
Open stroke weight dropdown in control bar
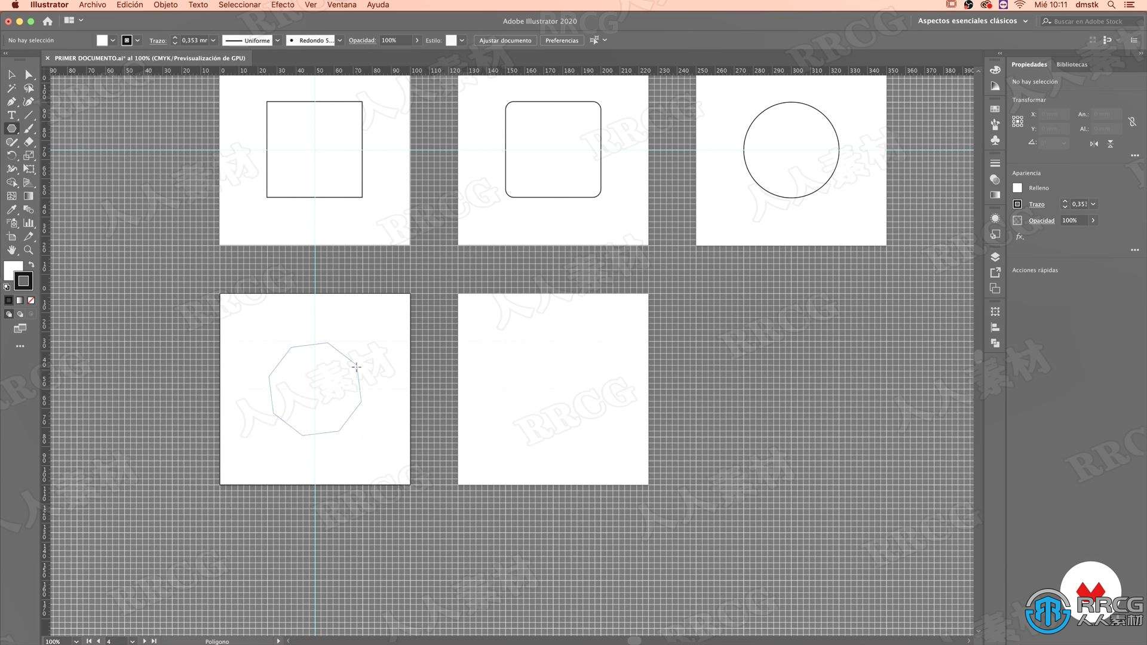213,41
